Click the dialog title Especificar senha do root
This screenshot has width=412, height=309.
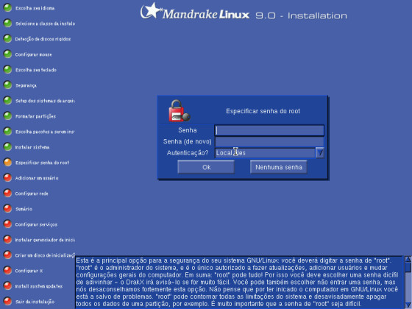(x=263, y=111)
